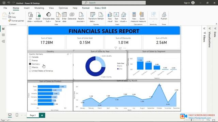Activate the Format painter
Image resolution: width=218 pixels, height=122 pixels.
[x=16, y=21]
